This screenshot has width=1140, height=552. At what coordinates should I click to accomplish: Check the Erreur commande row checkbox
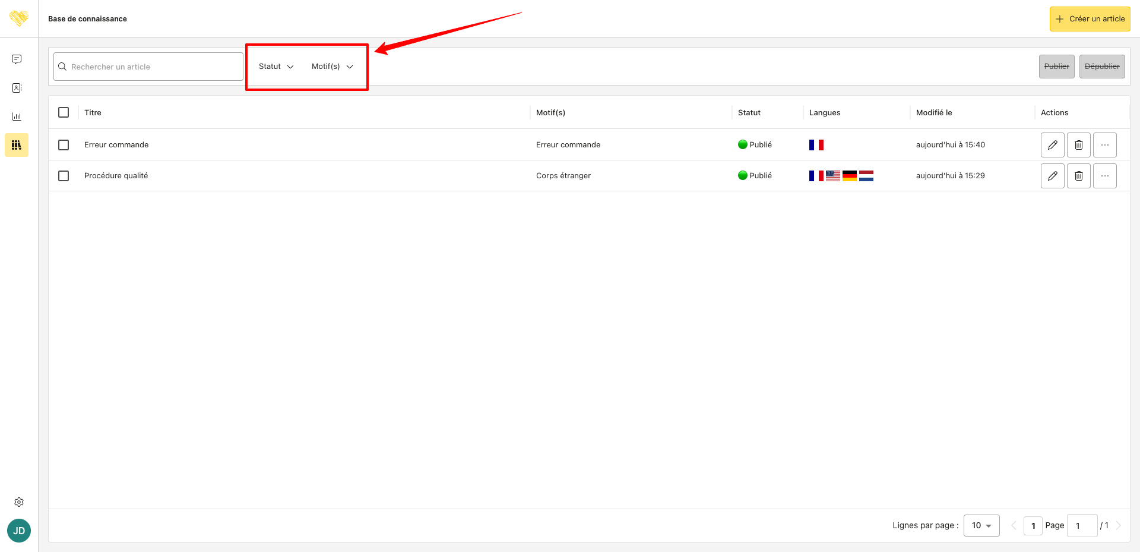(64, 145)
